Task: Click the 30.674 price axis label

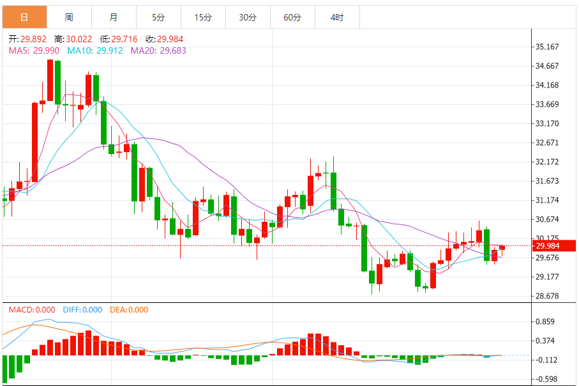Action: click(547, 220)
